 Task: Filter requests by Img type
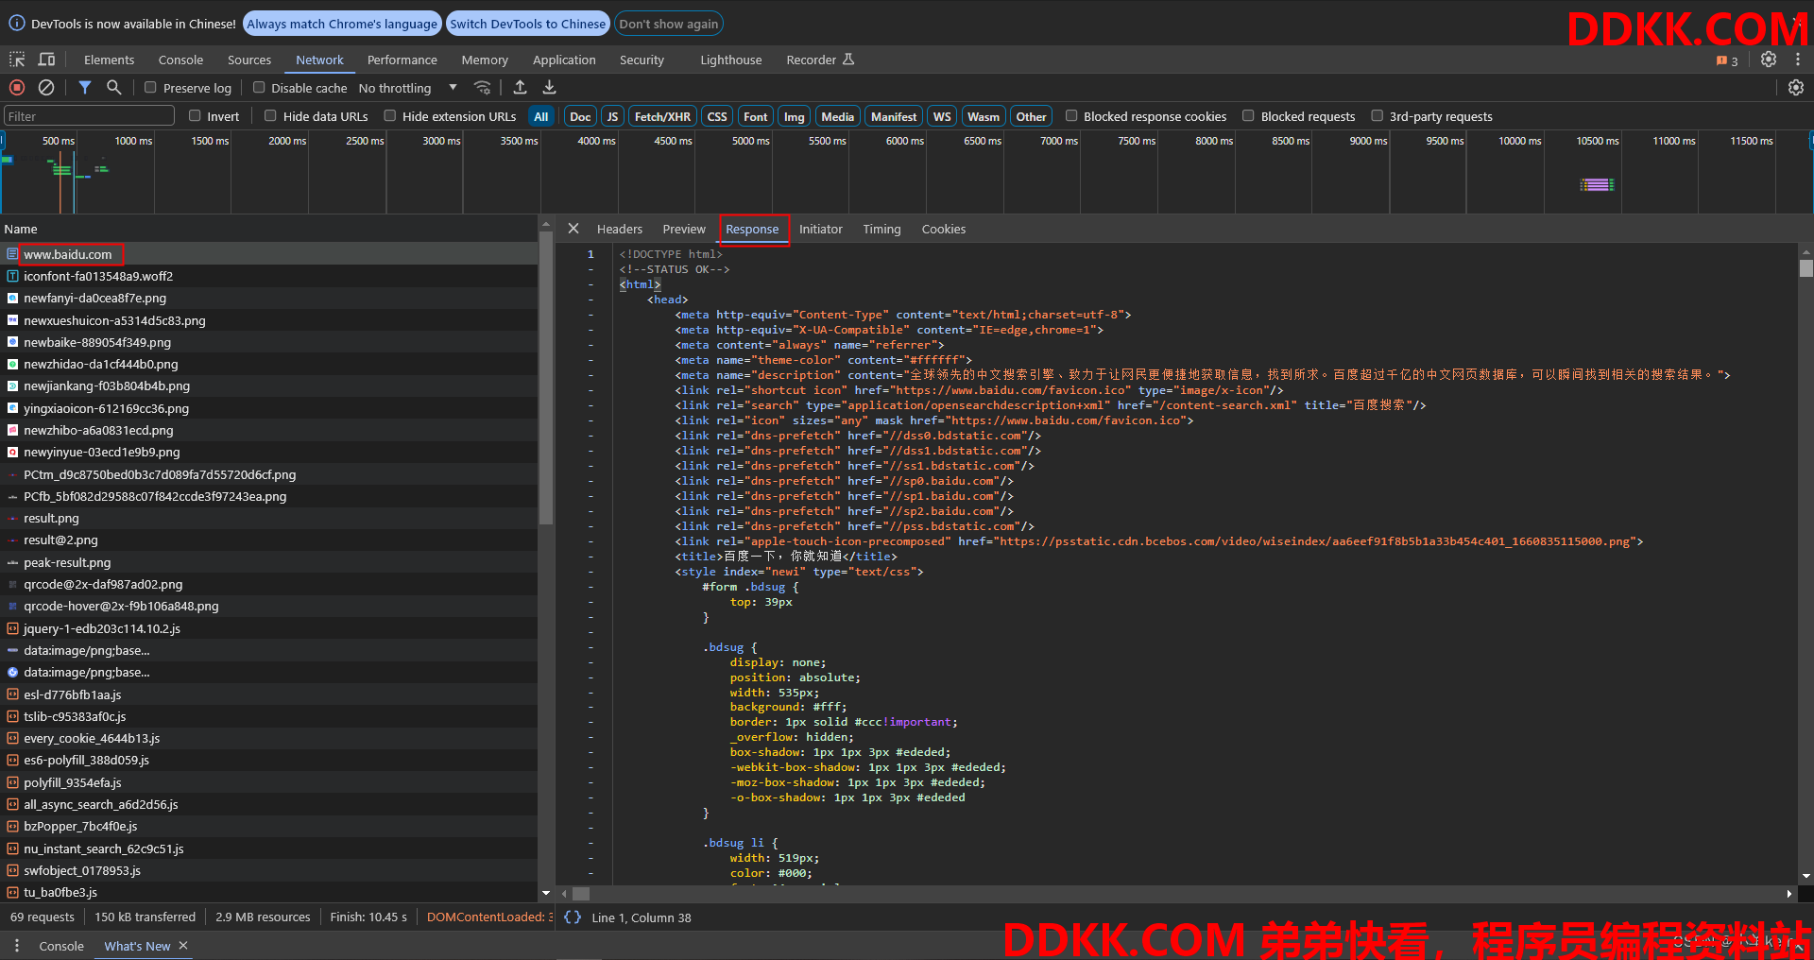click(795, 116)
